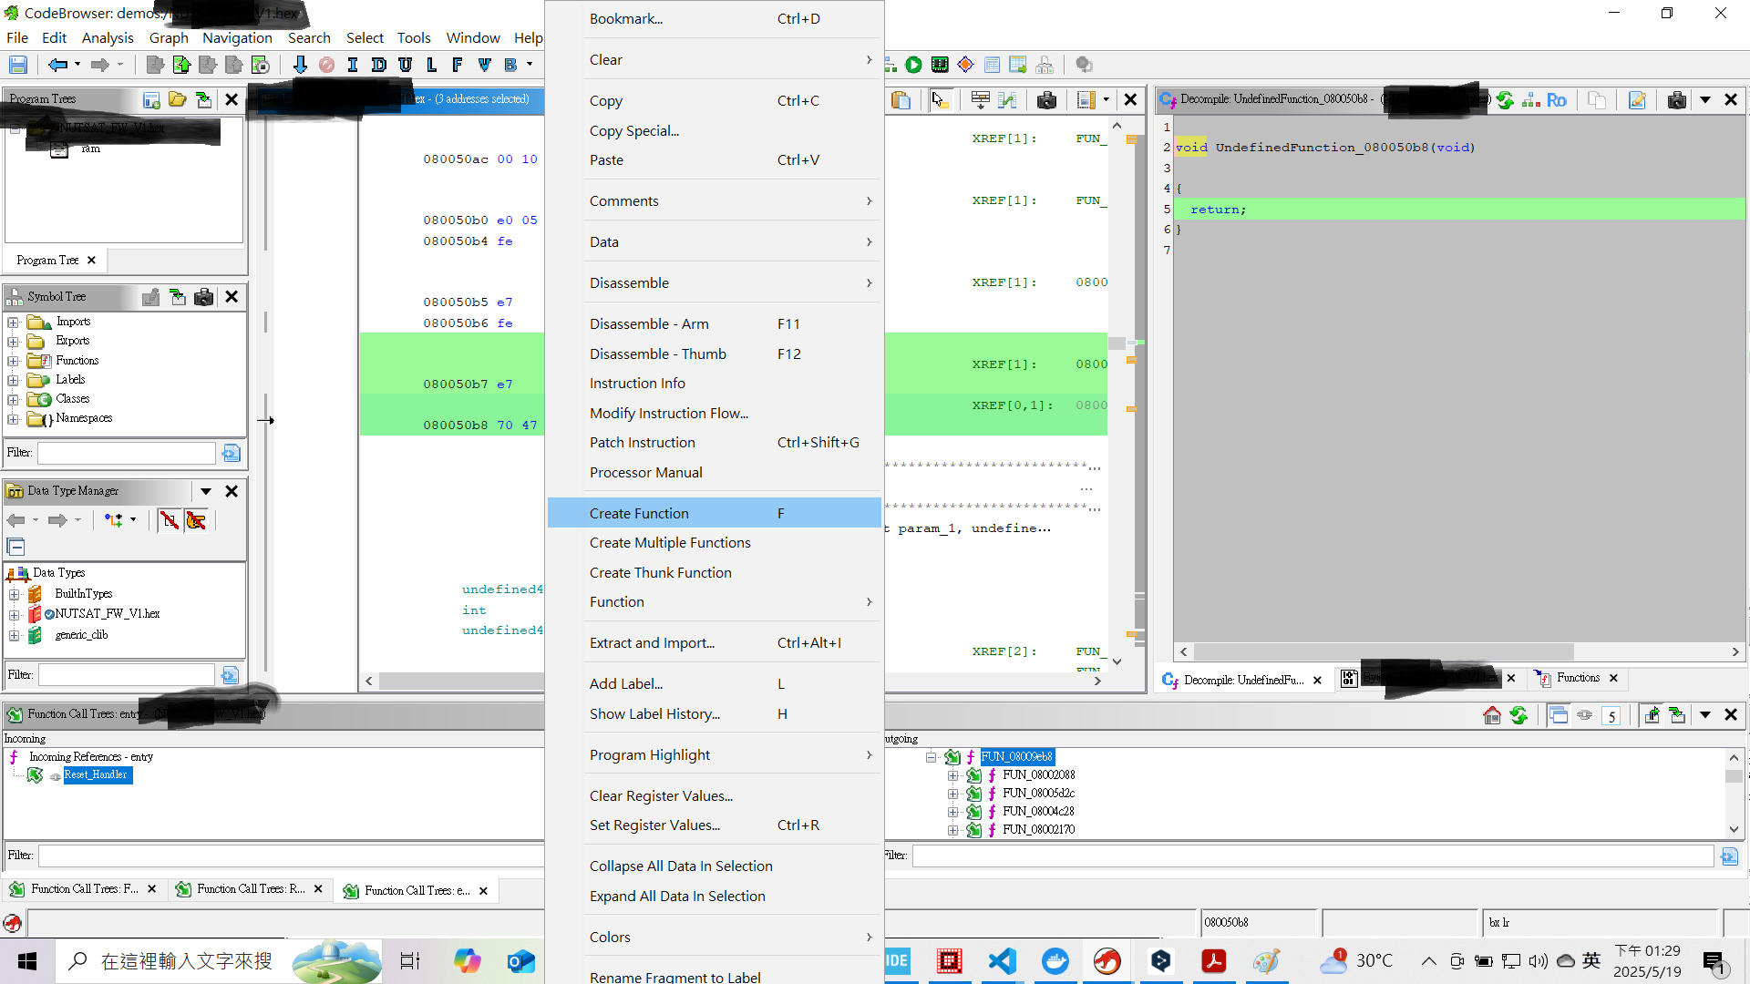This screenshot has height=984, width=1750.
Task: Click the 'I' next instruction toolbar icon
Action: (x=353, y=65)
